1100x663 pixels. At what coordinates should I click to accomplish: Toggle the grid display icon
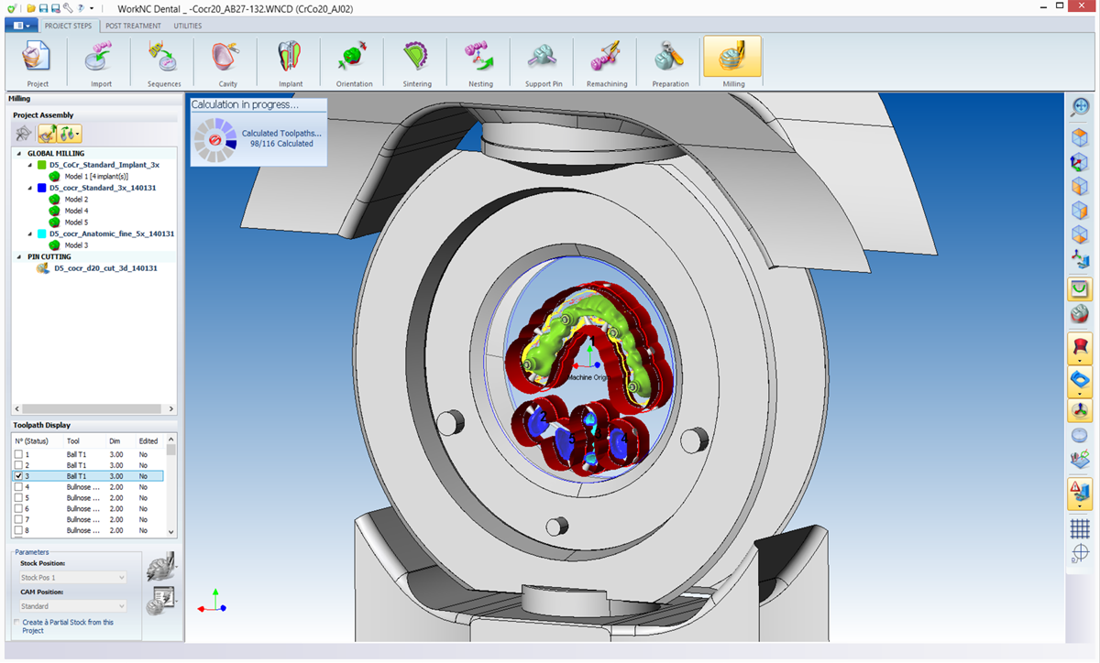point(1080,528)
